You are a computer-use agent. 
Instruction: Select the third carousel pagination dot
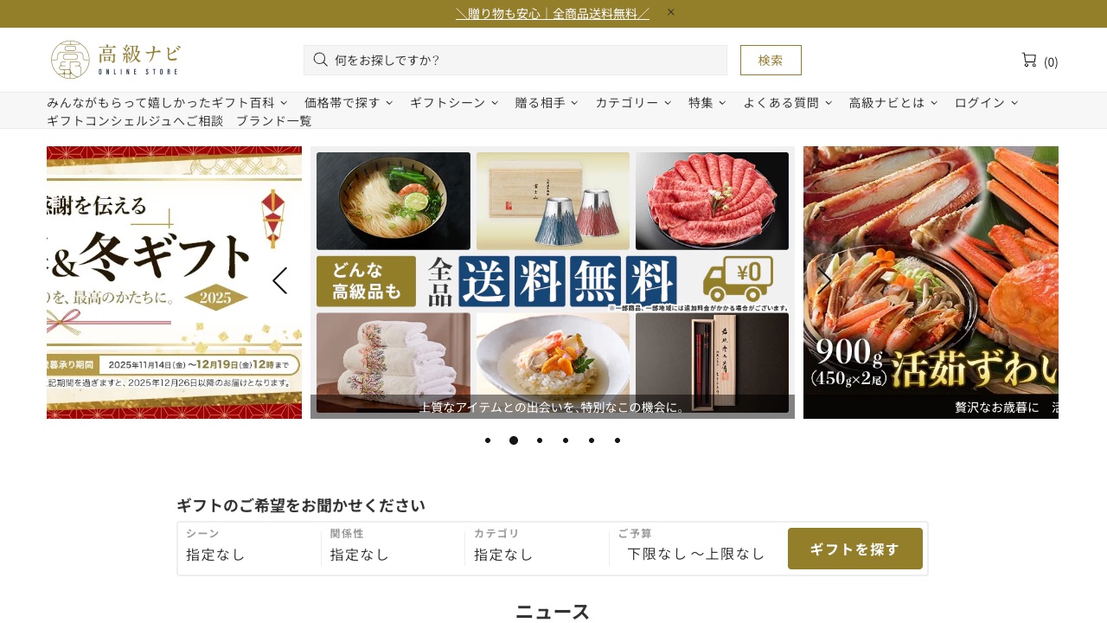pos(540,440)
